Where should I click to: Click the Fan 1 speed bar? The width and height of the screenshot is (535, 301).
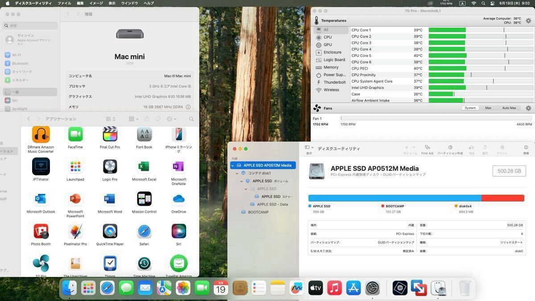pos(436,119)
